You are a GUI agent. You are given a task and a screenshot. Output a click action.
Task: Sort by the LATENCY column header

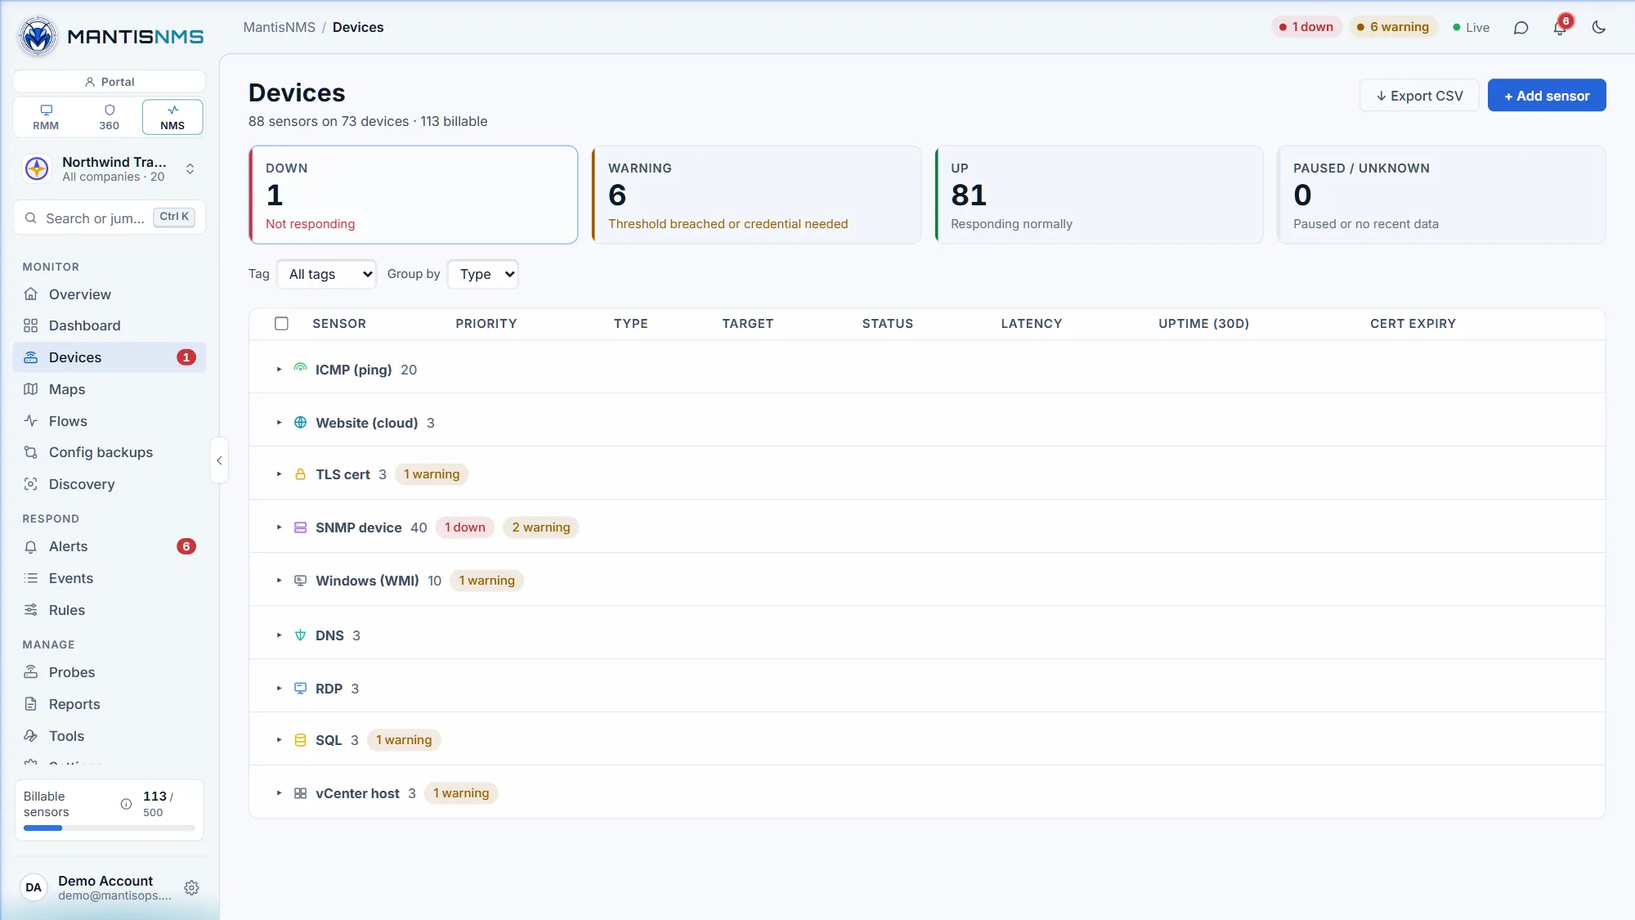coord(1031,324)
